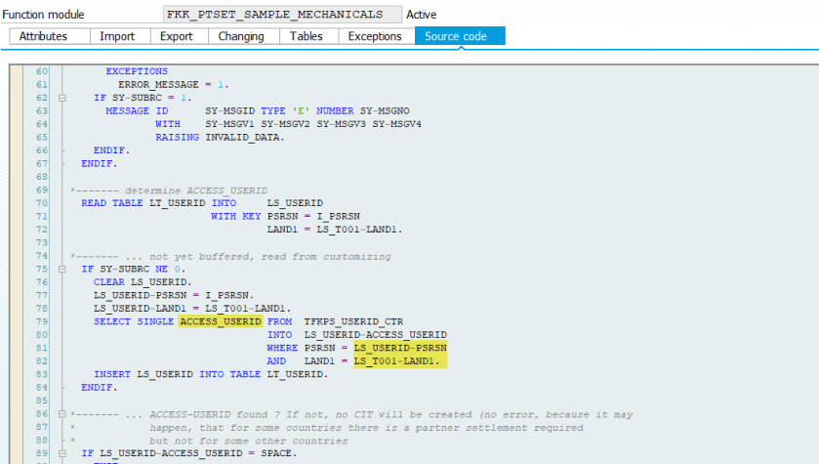Click the Function module name field
Viewport: 819px width, 464px height.
(282, 14)
